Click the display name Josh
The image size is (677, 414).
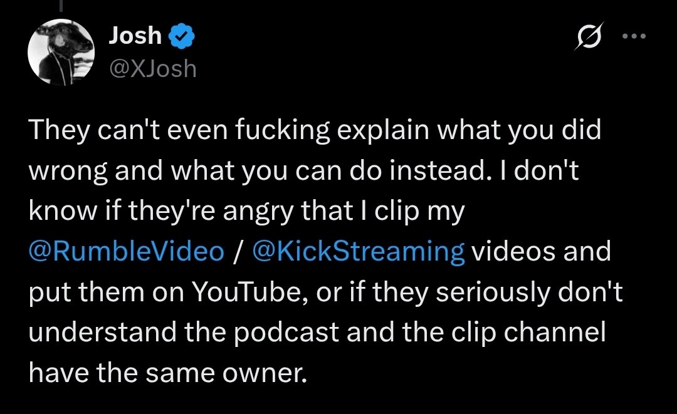tap(134, 37)
